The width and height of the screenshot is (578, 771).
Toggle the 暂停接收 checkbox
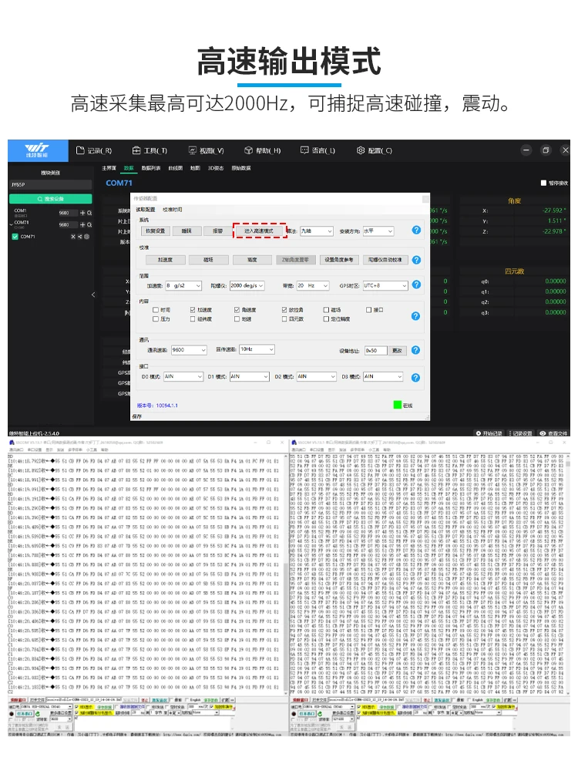543,183
